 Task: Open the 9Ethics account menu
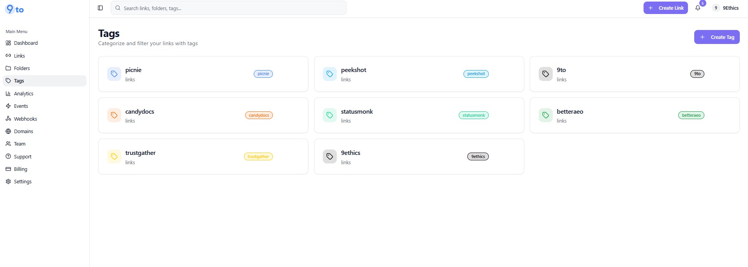[x=725, y=8]
